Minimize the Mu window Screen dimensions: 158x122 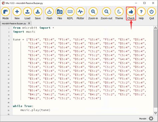136,3
